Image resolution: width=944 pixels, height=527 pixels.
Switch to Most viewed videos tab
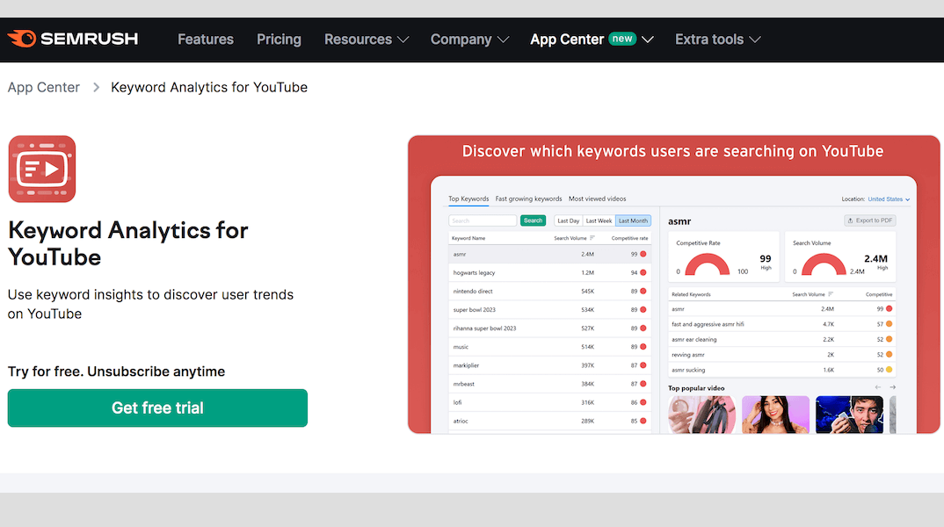tap(597, 199)
